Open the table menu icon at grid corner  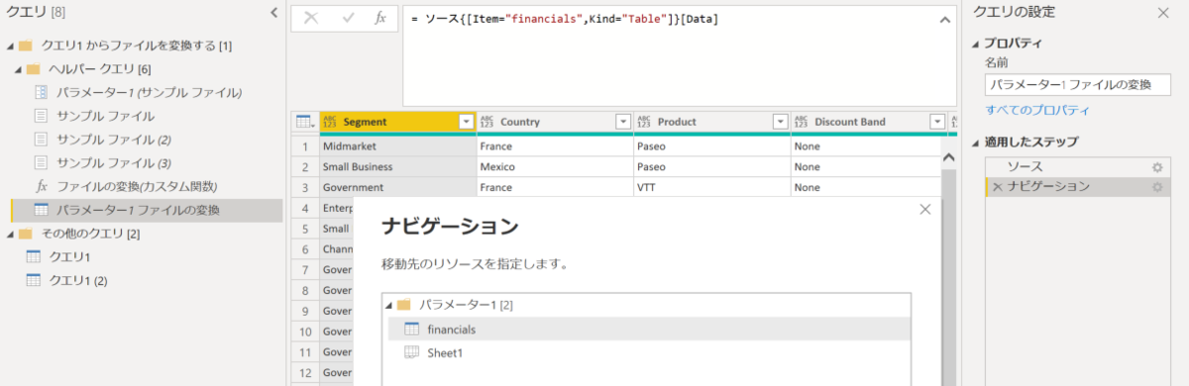[304, 122]
